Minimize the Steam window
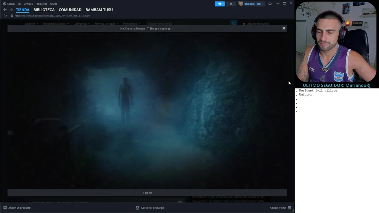 click(278, 4)
